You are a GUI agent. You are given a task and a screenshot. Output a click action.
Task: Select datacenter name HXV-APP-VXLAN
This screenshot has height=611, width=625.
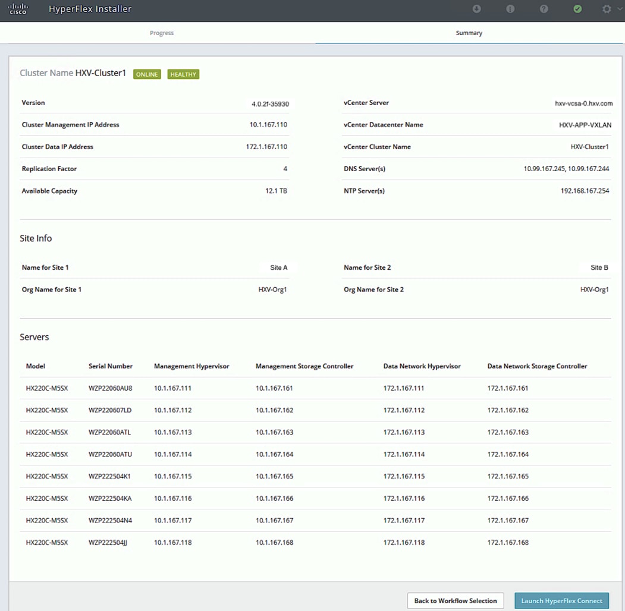pos(585,125)
